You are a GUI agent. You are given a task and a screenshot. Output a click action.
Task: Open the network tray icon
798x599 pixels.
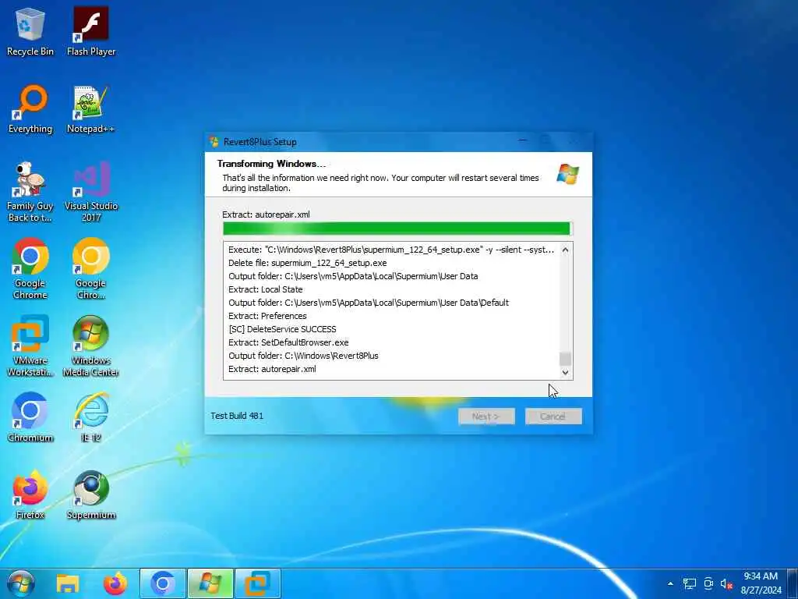coord(690,583)
